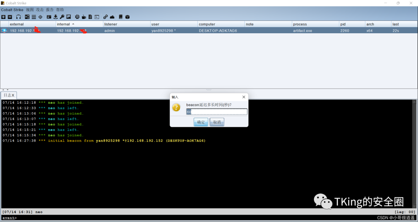The width and height of the screenshot is (418, 222).
Task: Open the 报告 menu
Action: (x=50, y=10)
